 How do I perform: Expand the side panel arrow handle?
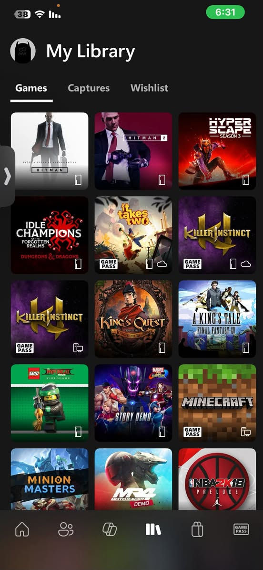[x=7, y=176]
